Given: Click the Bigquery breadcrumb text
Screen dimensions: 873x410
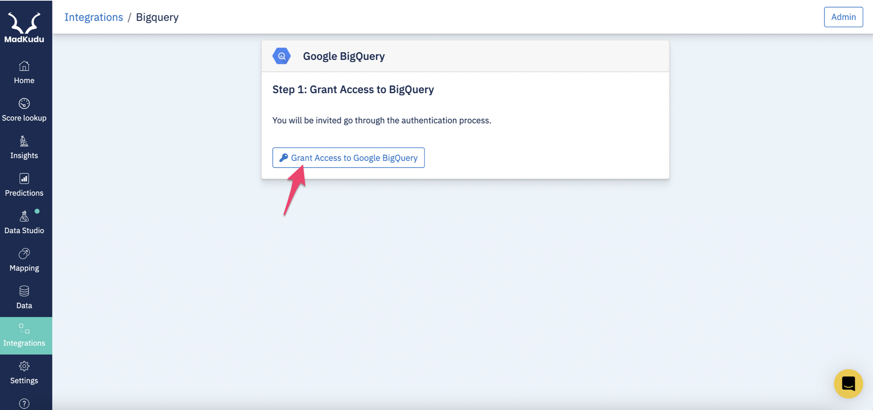Looking at the screenshot, I should 157,17.
